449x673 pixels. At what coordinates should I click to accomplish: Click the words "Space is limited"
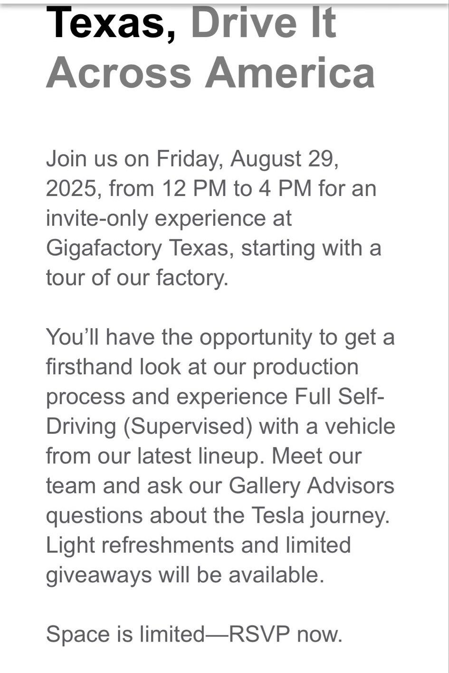[x=125, y=634]
